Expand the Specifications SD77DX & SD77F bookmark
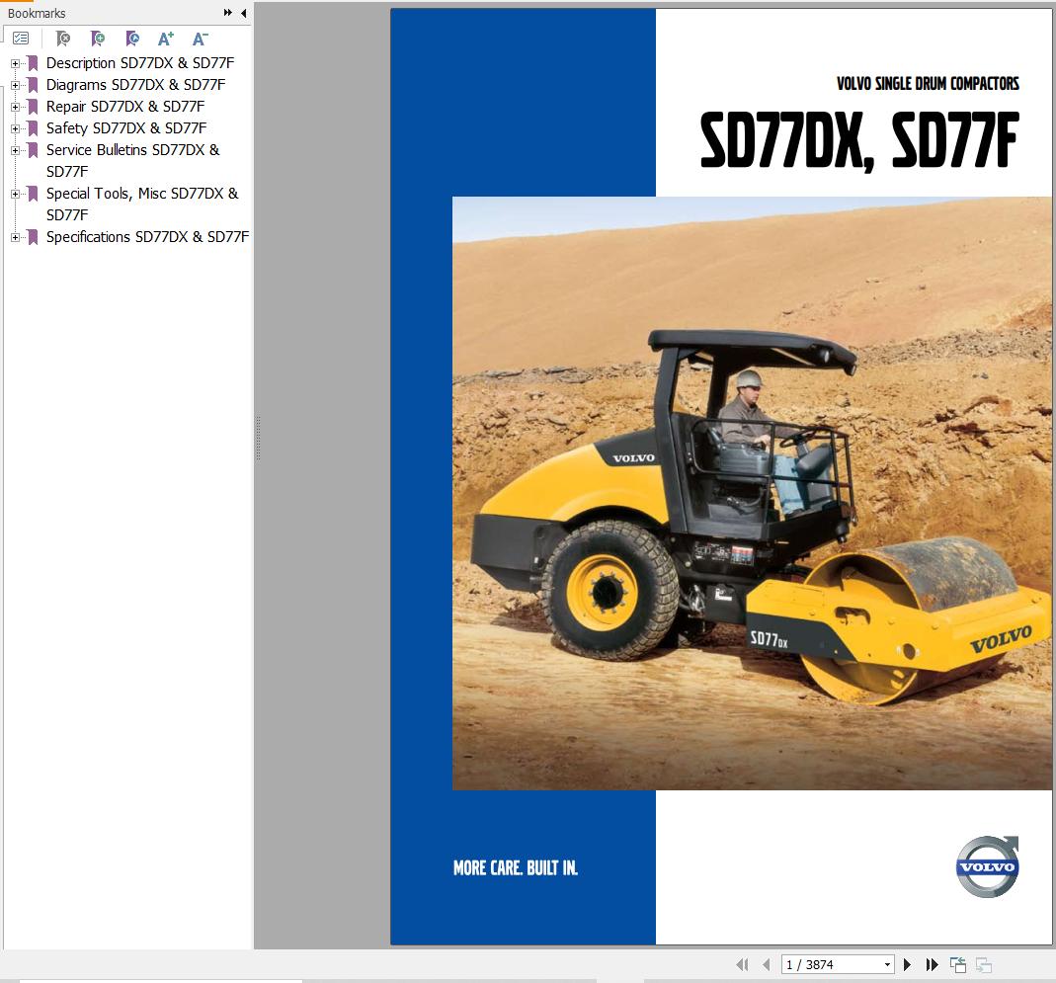The height and width of the screenshot is (983, 1056). tap(15, 237)
